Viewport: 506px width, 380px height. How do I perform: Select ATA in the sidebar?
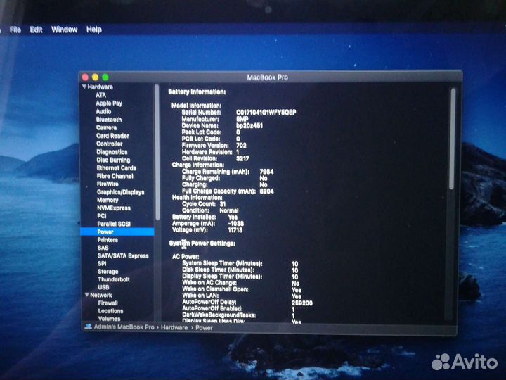coord(100,95)
